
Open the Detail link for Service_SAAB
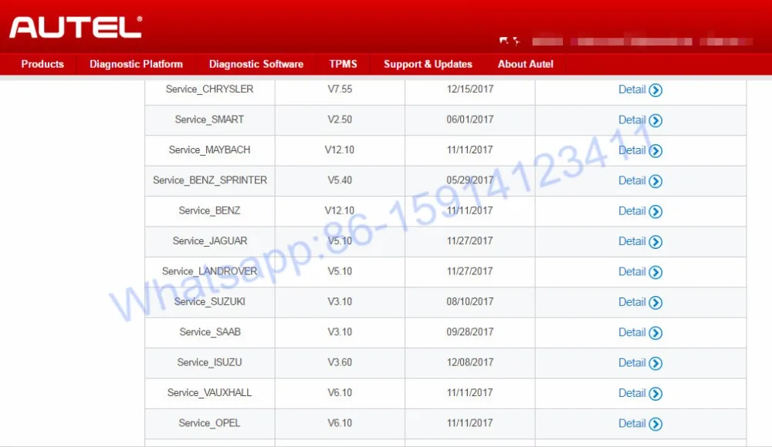click(631, 332)
